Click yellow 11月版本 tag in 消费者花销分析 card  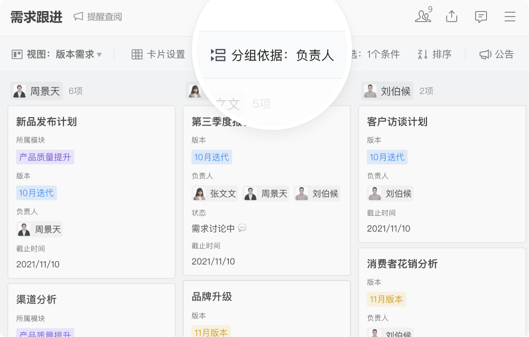click(x=386, y=299)
